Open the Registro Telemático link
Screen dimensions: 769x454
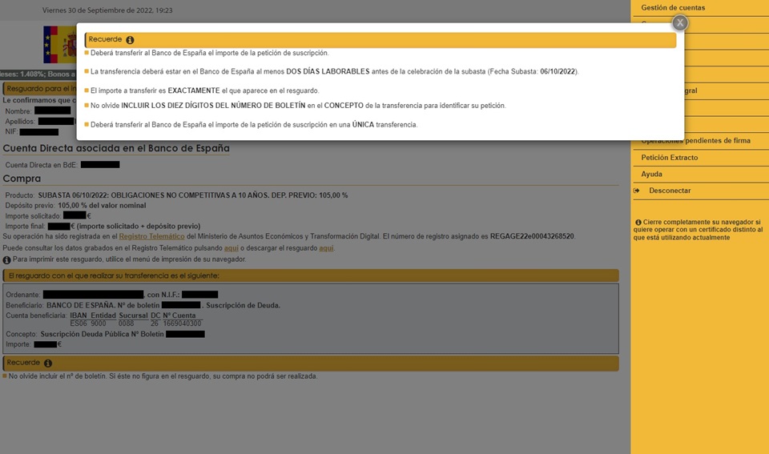tap(152, 236)
